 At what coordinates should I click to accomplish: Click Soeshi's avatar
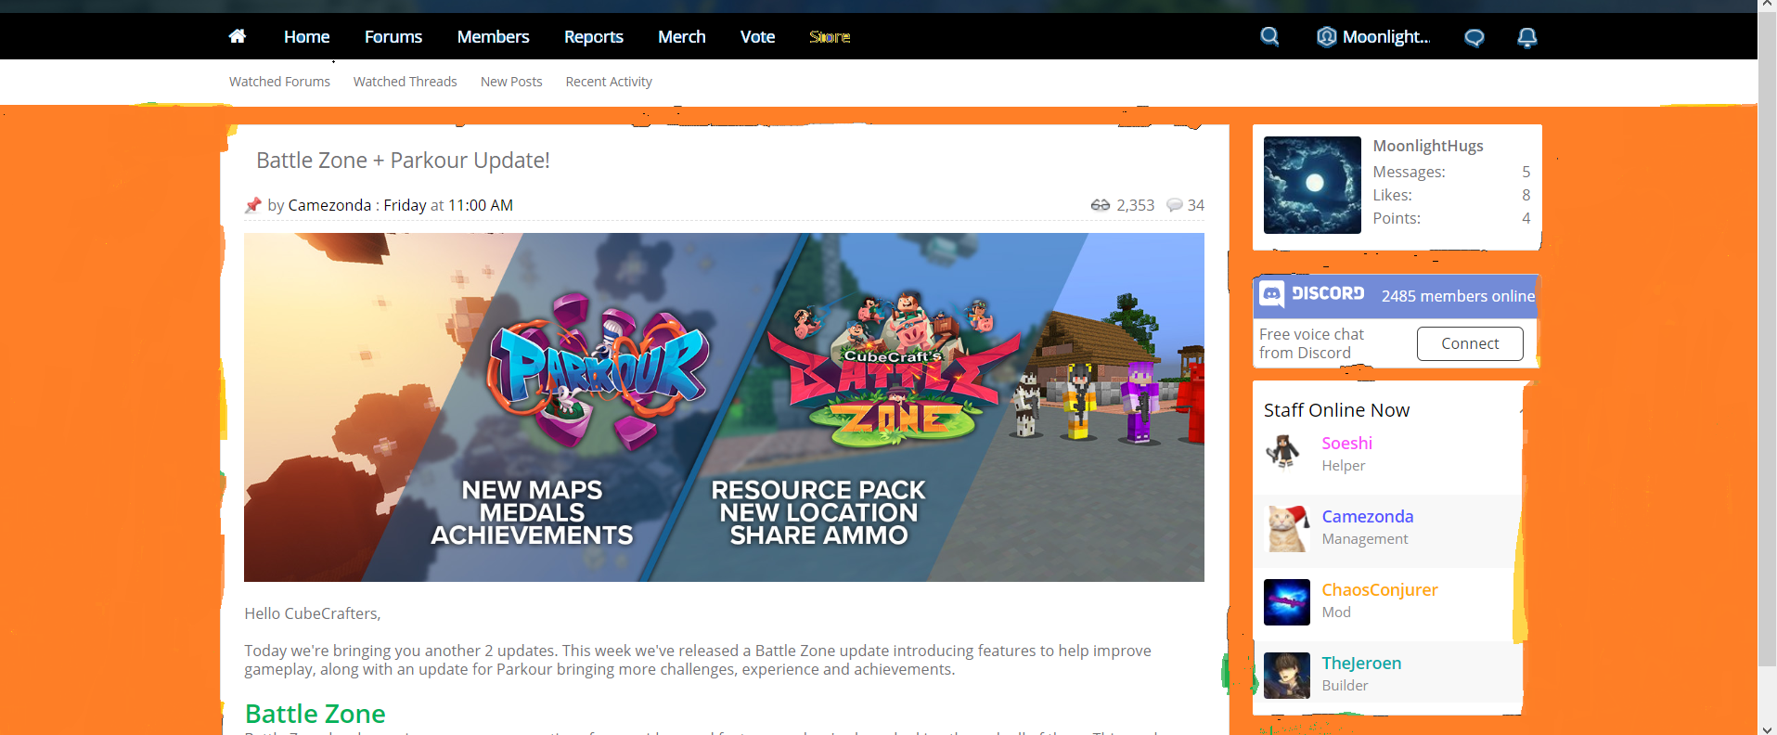pos(1286,453)
